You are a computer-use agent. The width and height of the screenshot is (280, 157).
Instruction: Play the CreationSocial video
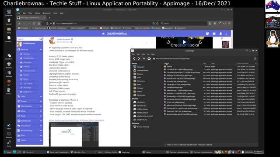tap(184, 42)
